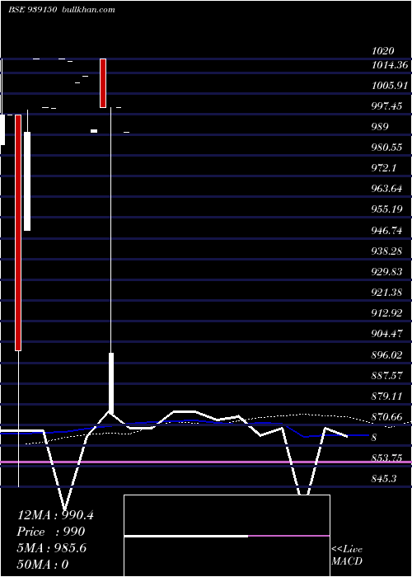Click the 1014.36 price axis label

[390, 65]
